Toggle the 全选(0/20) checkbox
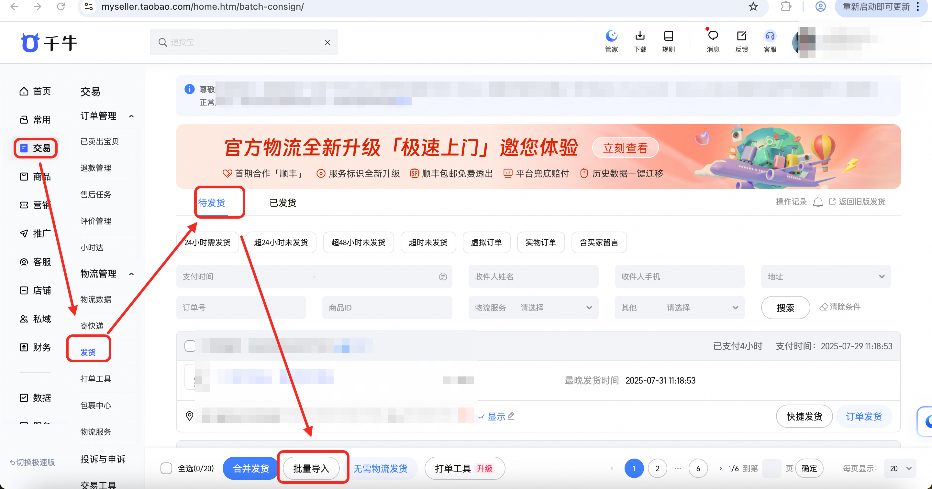The image size is (932, 489). (x=166, y=468)
